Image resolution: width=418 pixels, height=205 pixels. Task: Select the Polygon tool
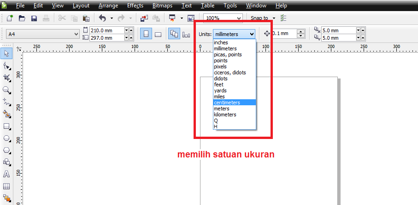[6, 150]
